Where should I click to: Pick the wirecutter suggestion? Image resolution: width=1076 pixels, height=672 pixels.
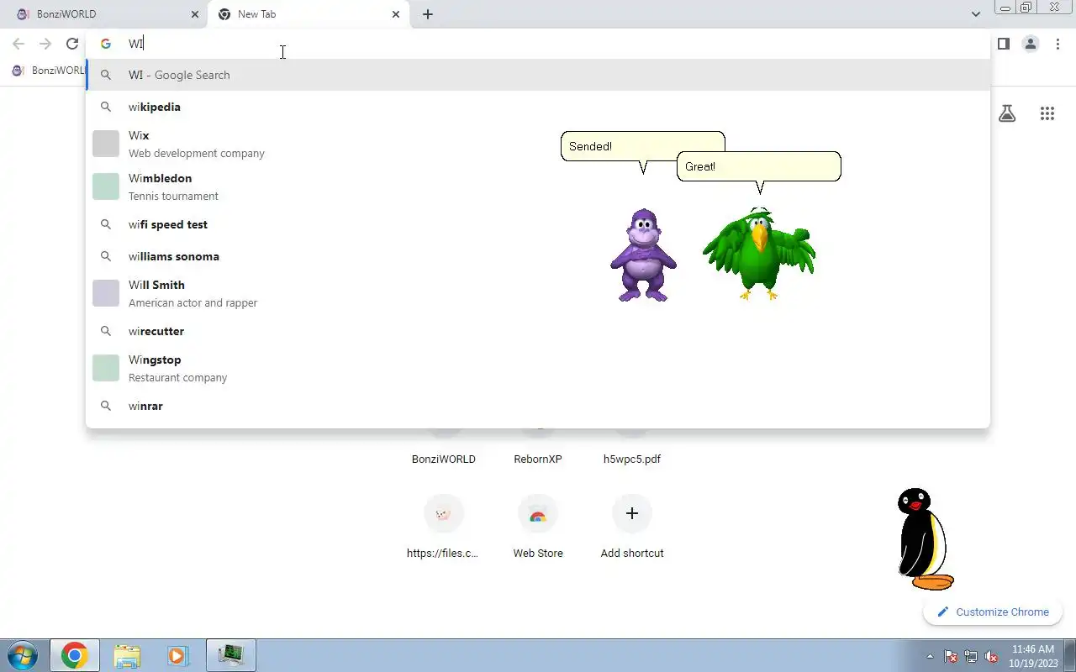click(538, 331)
